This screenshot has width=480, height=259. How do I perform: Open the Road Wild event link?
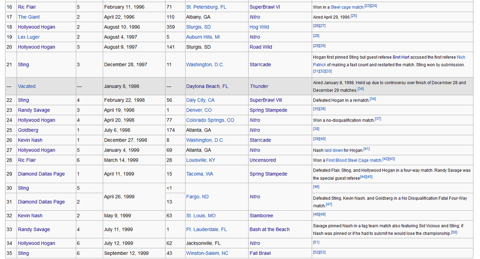pos(261,47)
